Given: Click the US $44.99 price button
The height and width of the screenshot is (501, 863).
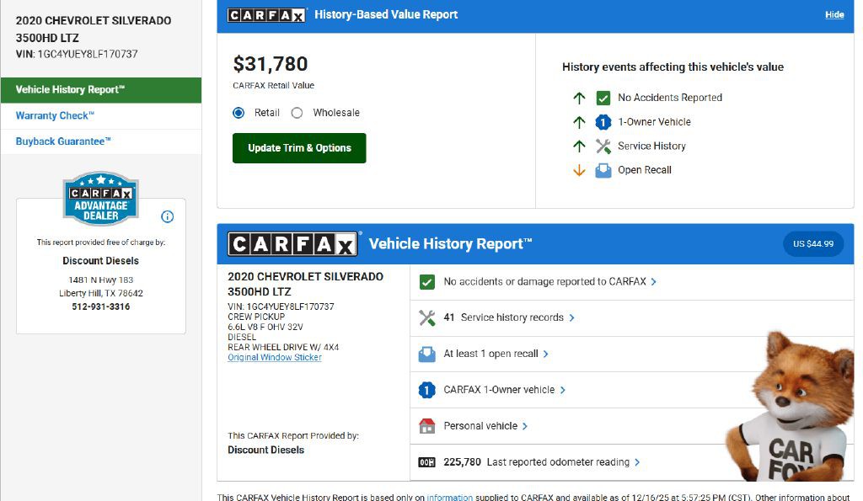Looking at the screenshot, I should 812,244.
